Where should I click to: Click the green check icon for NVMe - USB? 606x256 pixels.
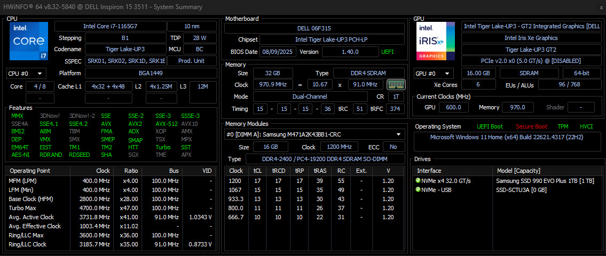418,189
